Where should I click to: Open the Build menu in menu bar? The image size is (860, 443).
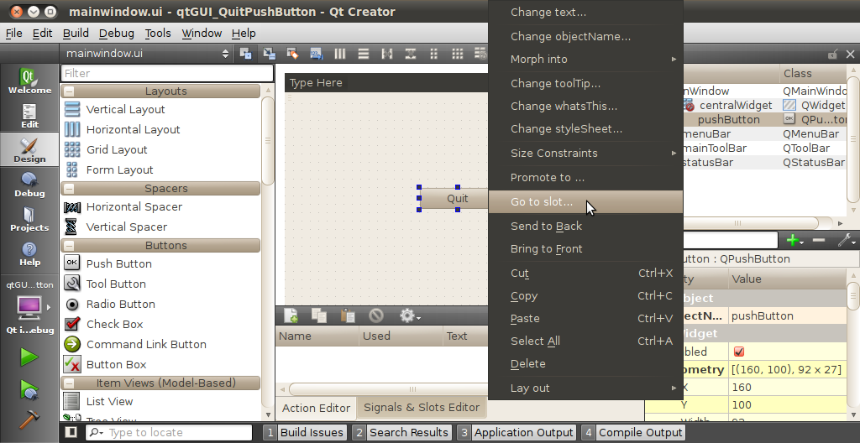(76, 34)
